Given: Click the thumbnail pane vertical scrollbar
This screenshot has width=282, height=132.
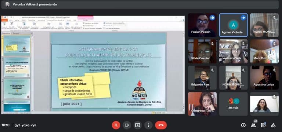Looking at the screenshot, I should click(x=32, y=73).
